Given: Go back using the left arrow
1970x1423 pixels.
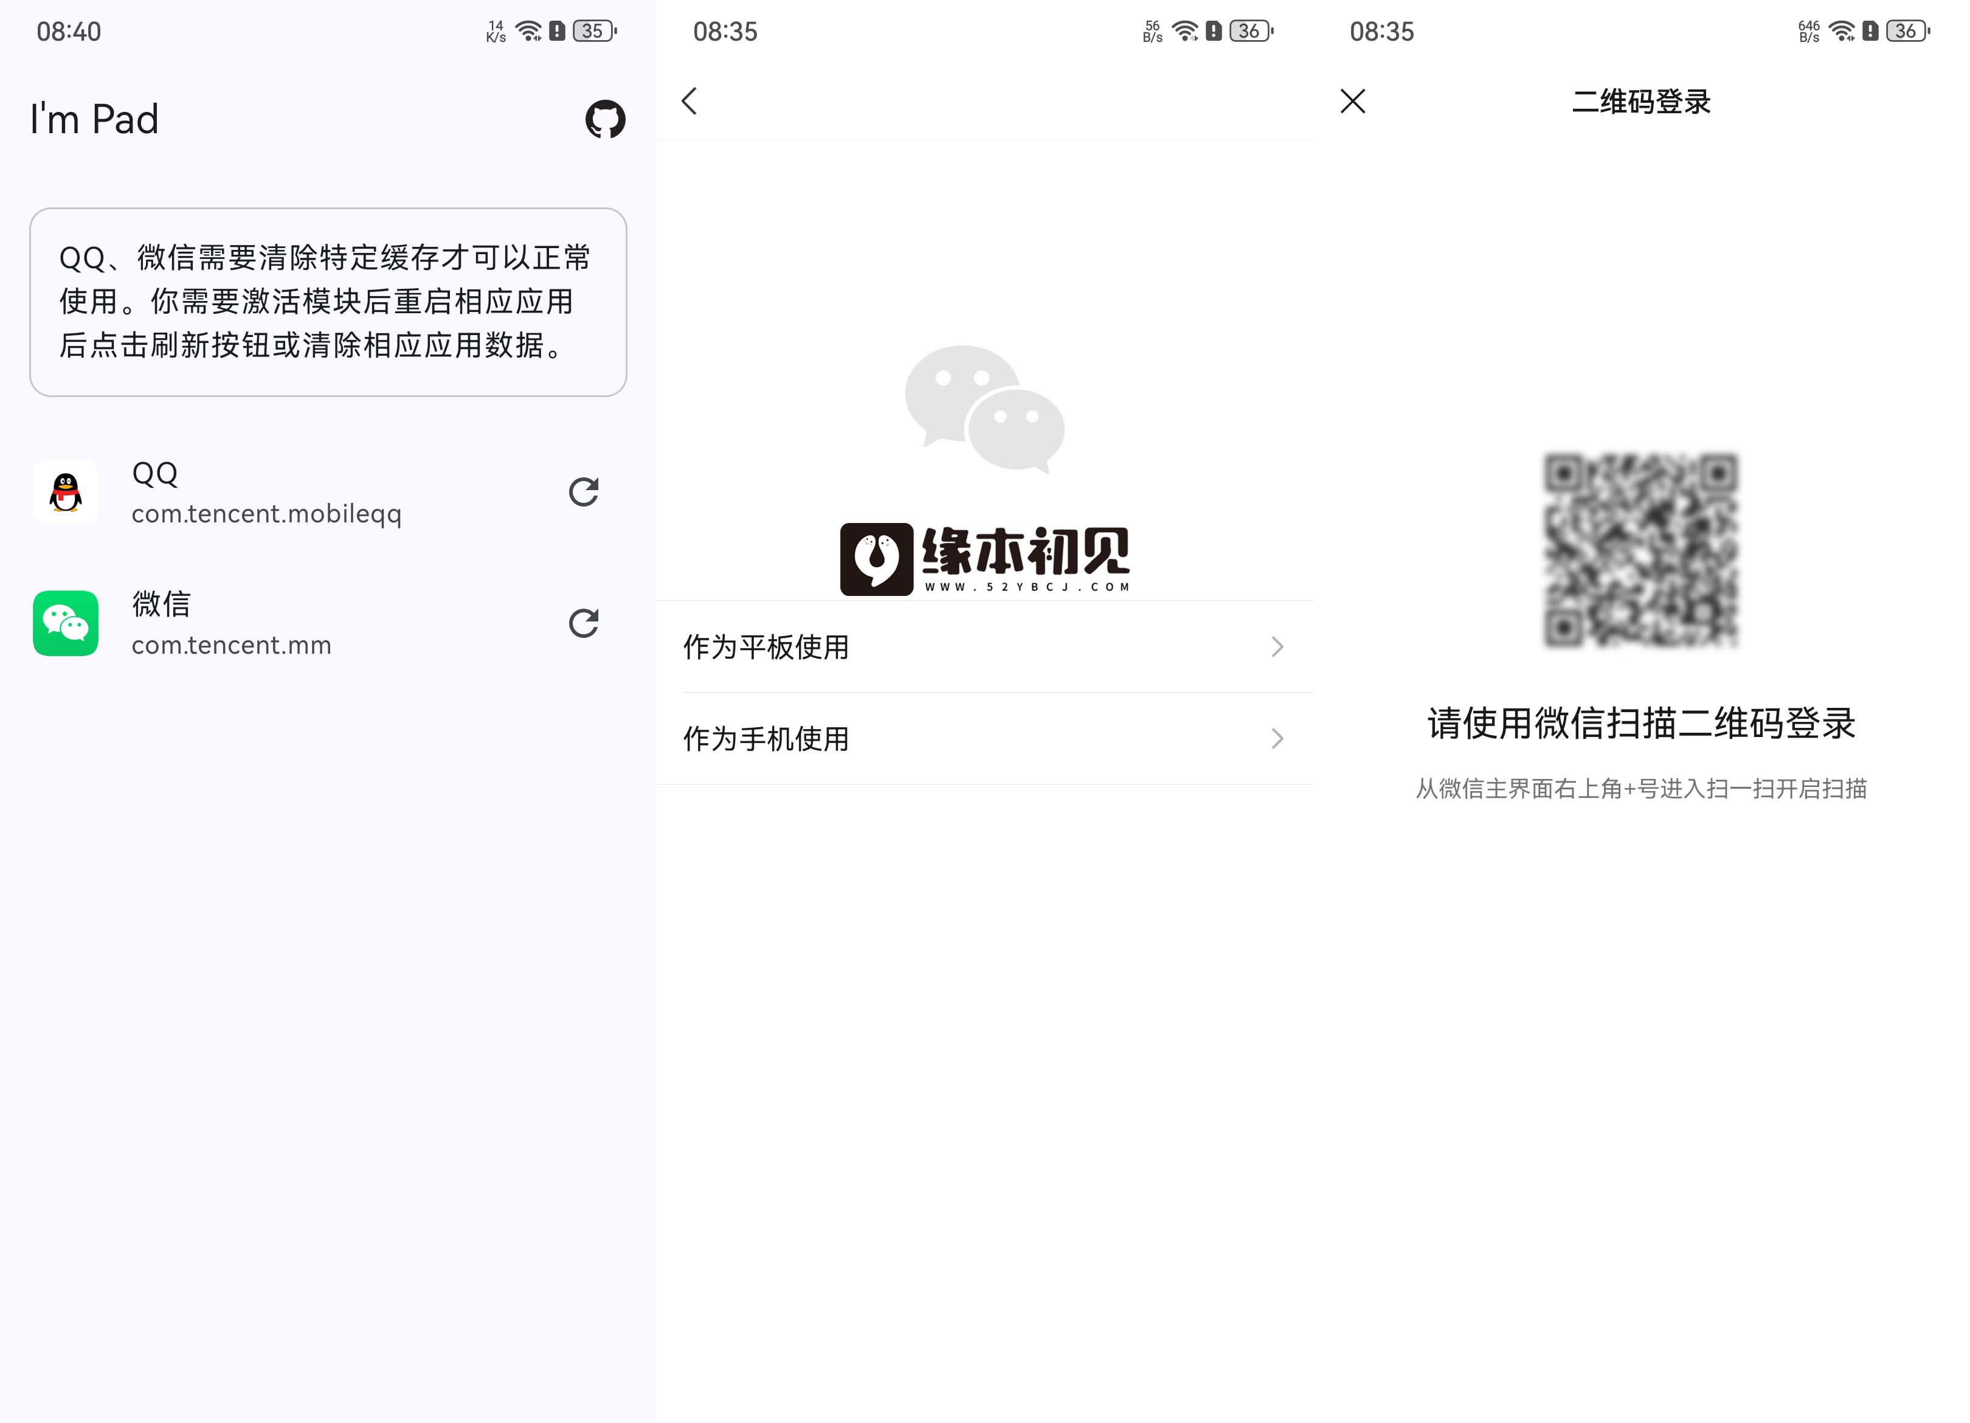Looking at the screenshot, I should [689, 101].
